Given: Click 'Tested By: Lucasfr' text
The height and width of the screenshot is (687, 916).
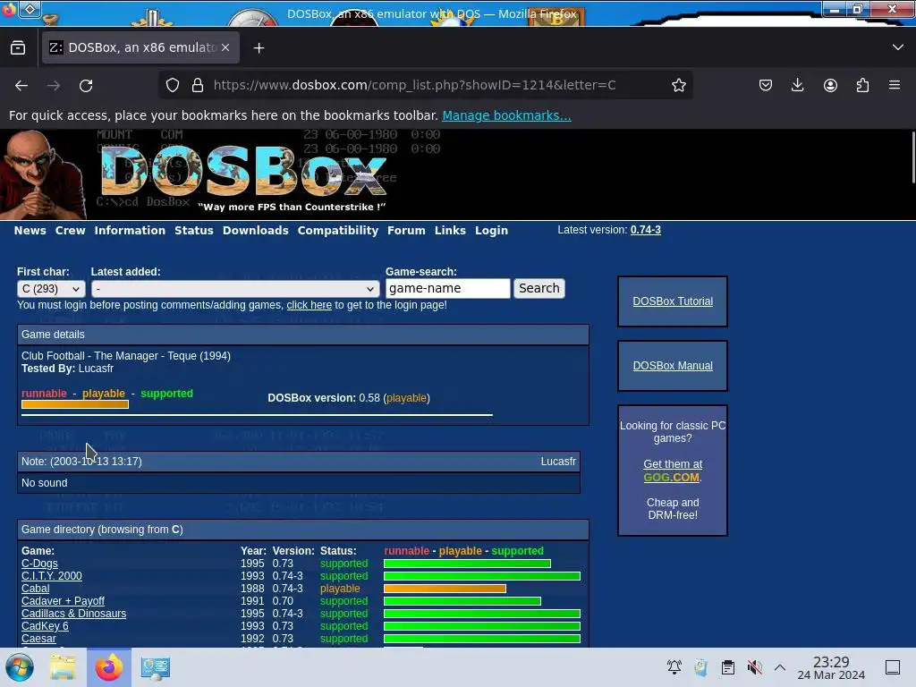Looking at the screenshot, I should click(67, 369).
